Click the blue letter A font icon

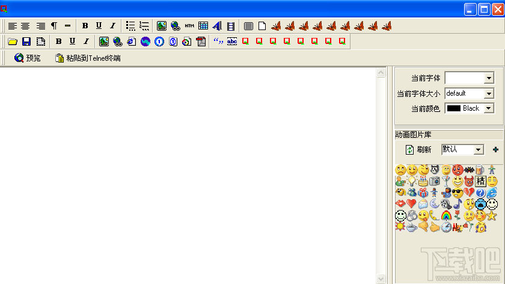[217, 26]
